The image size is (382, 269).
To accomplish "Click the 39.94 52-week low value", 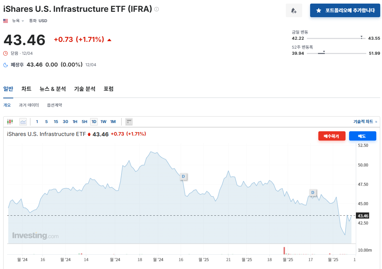I will click(298, 53).
